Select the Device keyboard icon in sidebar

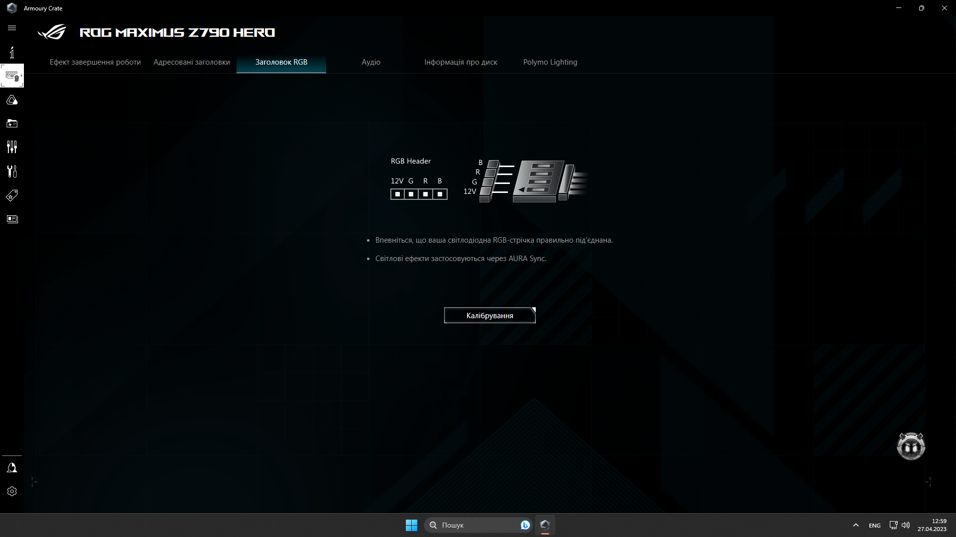(x=12, y=76)
